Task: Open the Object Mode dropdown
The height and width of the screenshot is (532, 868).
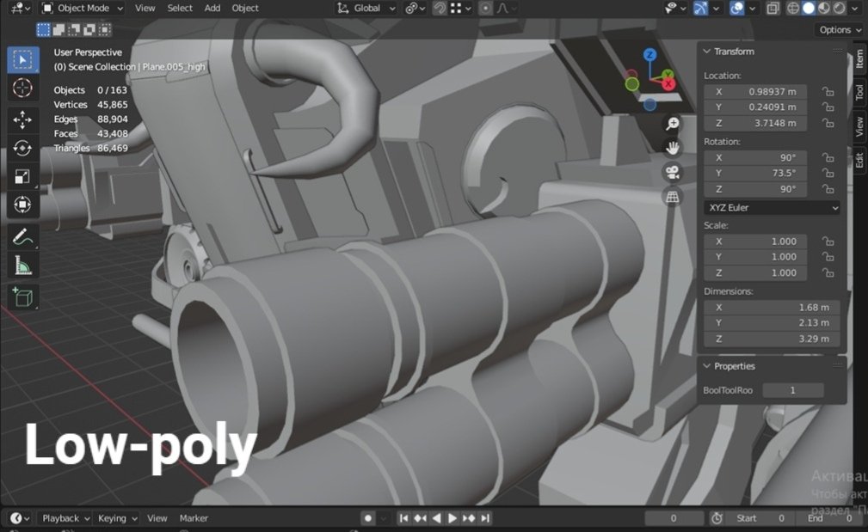Action: pyautogui.click(x=83, y=9)
